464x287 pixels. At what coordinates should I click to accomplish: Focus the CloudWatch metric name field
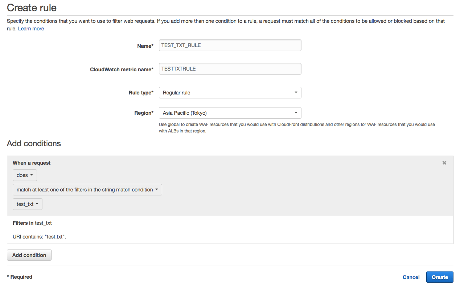230,69
